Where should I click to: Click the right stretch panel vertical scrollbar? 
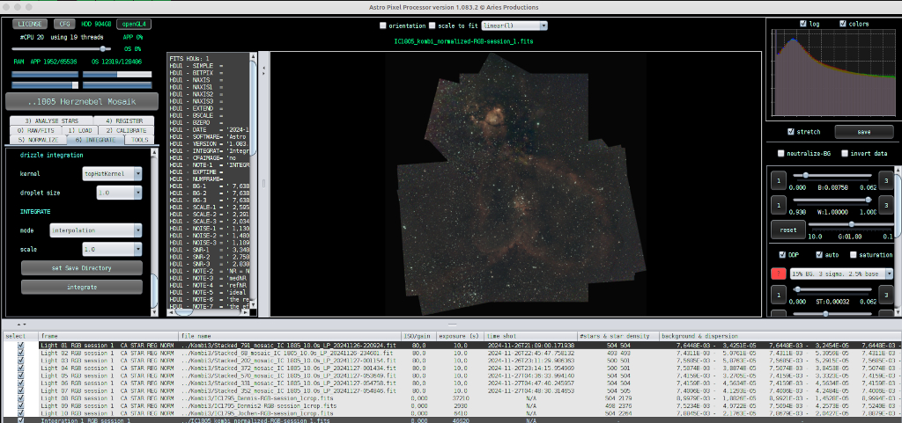(898, 240)
